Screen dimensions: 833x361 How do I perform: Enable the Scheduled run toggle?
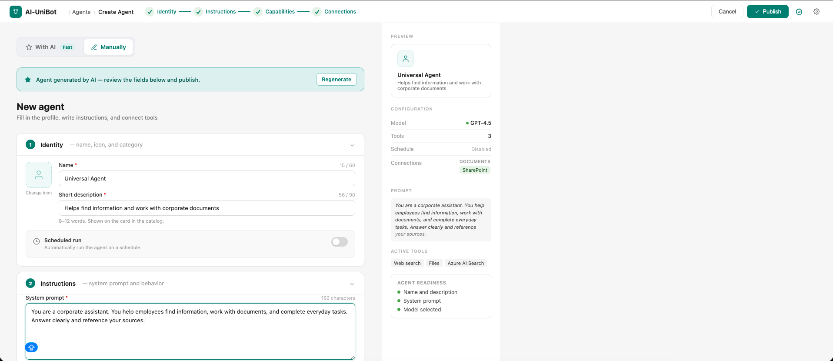click(x=340, y=242)
